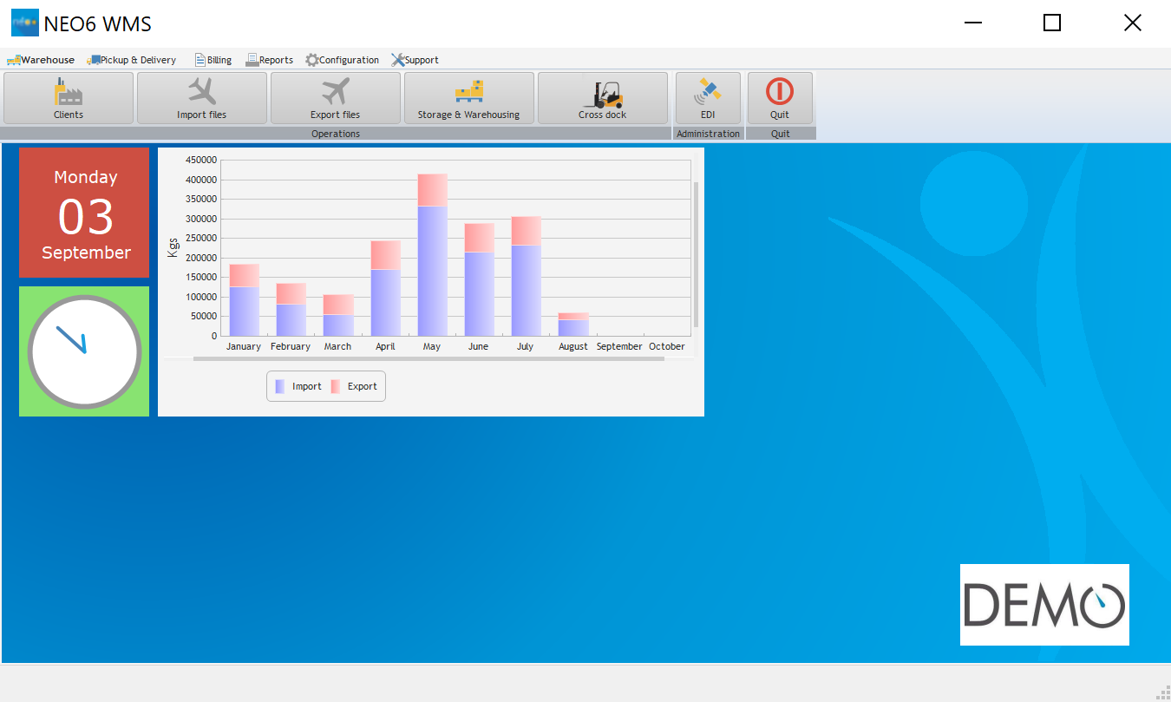Maximize the NEO6 WMS window
The height and width of the screenshot is (702, 1171).
[1052, 23]
